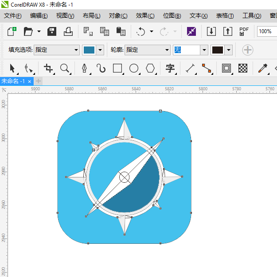277x277 pixels.
Task: Select the Zoom magnifier tool
Action: coord(65,69)
